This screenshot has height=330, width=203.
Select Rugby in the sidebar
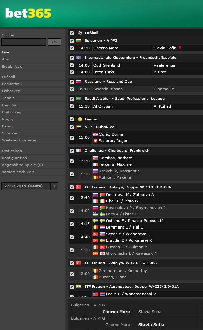click(8, 119)
